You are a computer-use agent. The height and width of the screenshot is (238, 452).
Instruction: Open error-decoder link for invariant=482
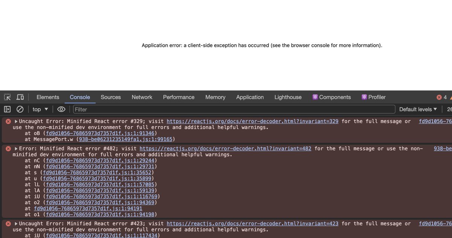coord(225,149)
